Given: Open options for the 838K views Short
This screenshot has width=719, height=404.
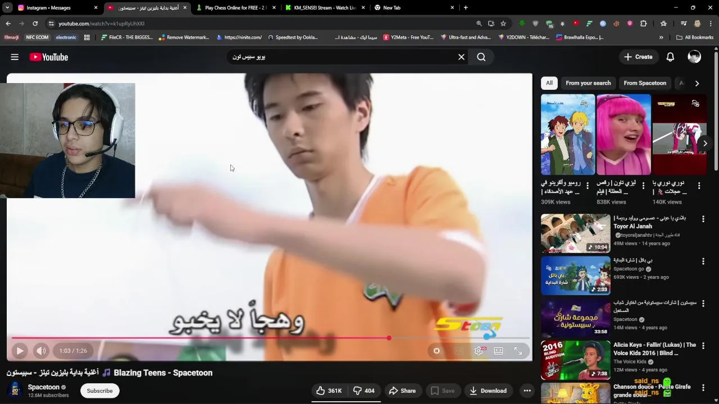Looking at the screenshot, I should point(643,186).
